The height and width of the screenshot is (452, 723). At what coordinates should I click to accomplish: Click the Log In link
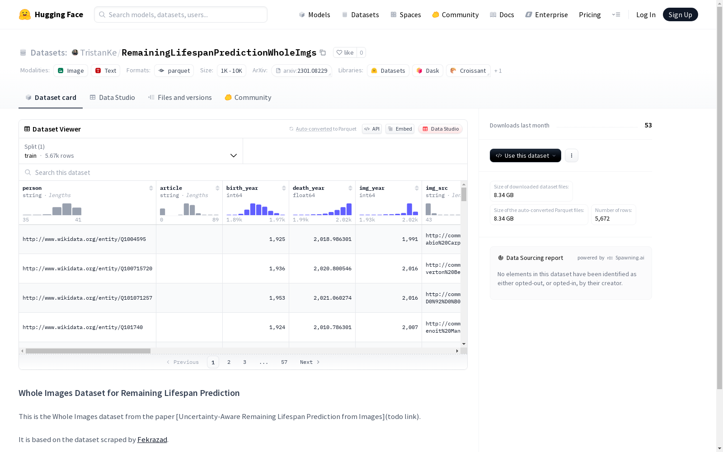646,14
